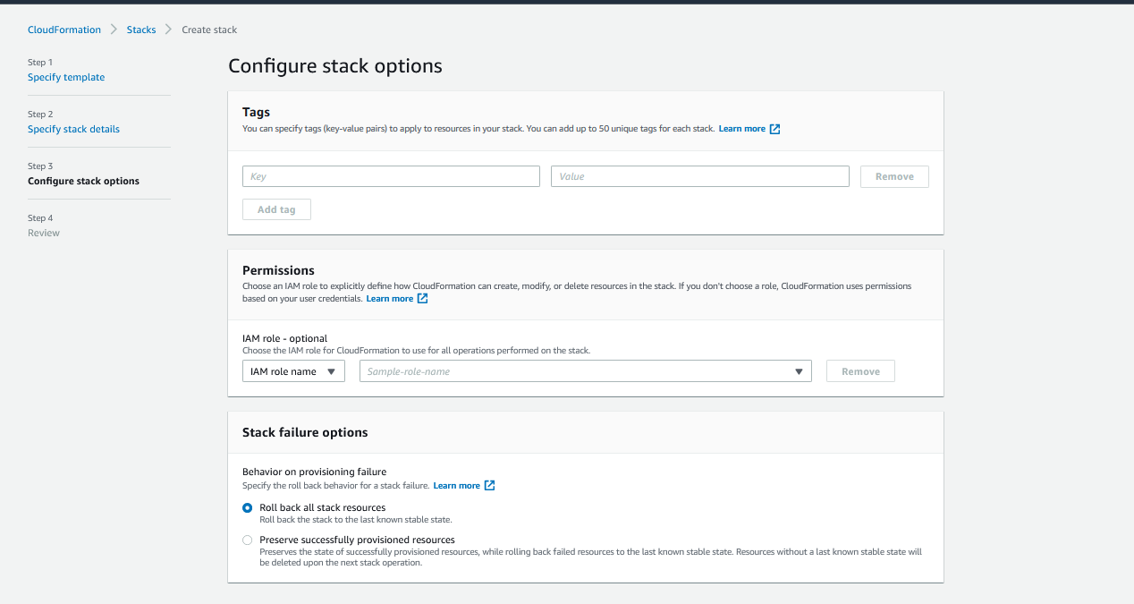This screenshot has height=604, width=1134.
Task: Click the Tags section heading
Action: (x=256, y=113)
